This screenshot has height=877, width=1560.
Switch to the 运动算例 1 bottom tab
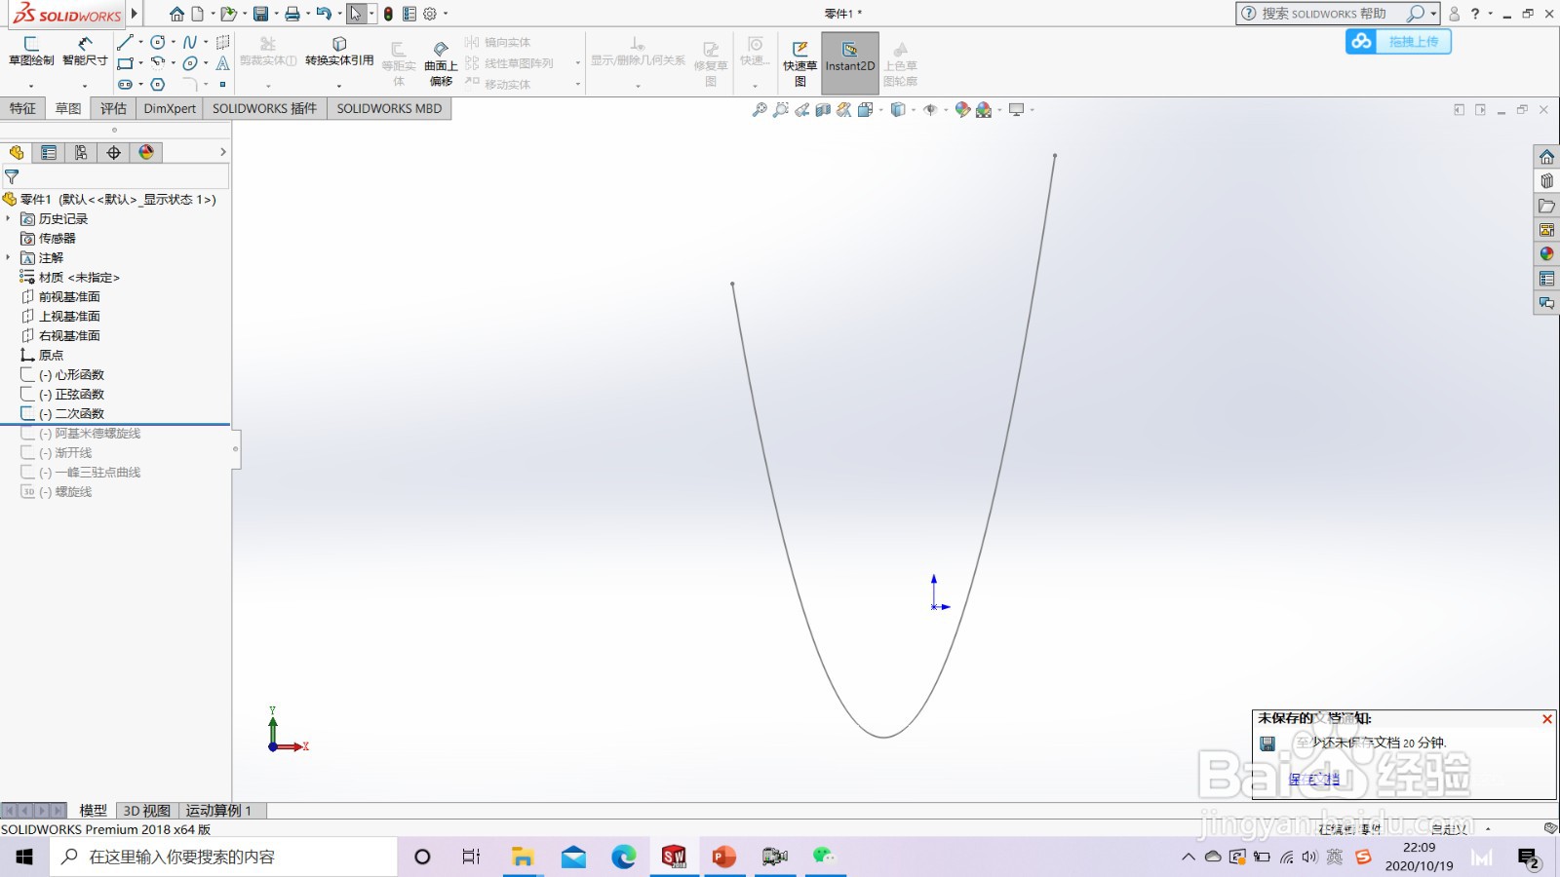219,810
